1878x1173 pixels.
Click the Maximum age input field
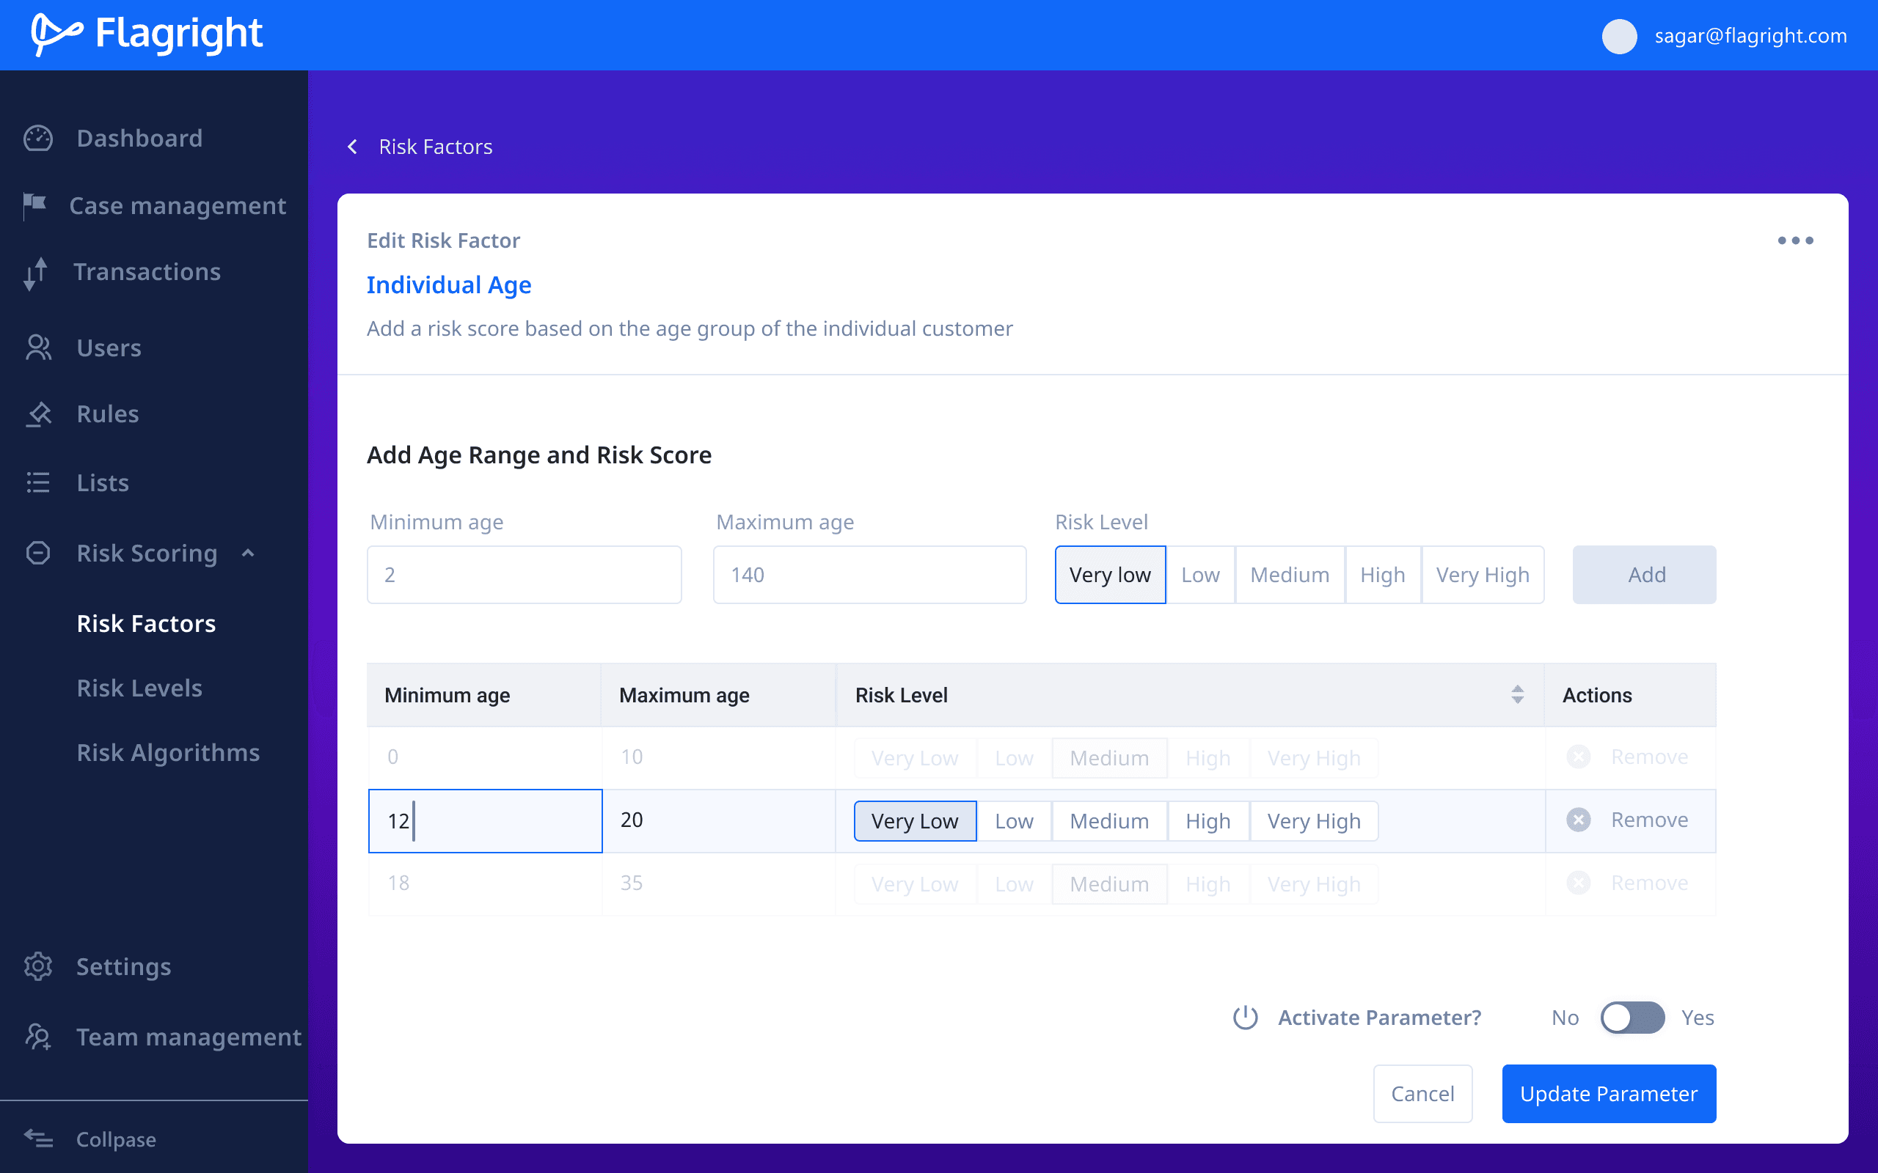[869, 575]
